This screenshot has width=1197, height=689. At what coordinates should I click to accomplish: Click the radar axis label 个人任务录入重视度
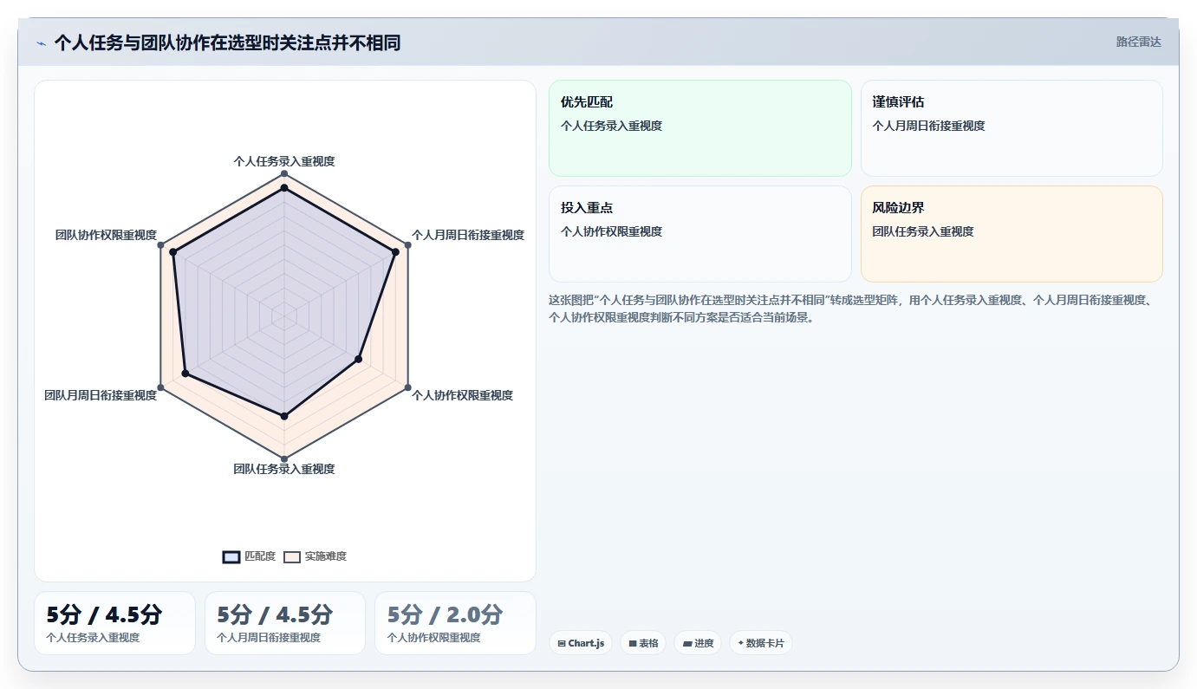pos(284,161)
